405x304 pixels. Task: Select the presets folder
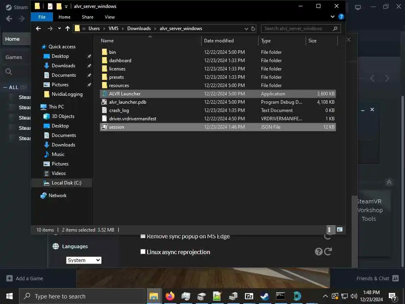point(218,77)
